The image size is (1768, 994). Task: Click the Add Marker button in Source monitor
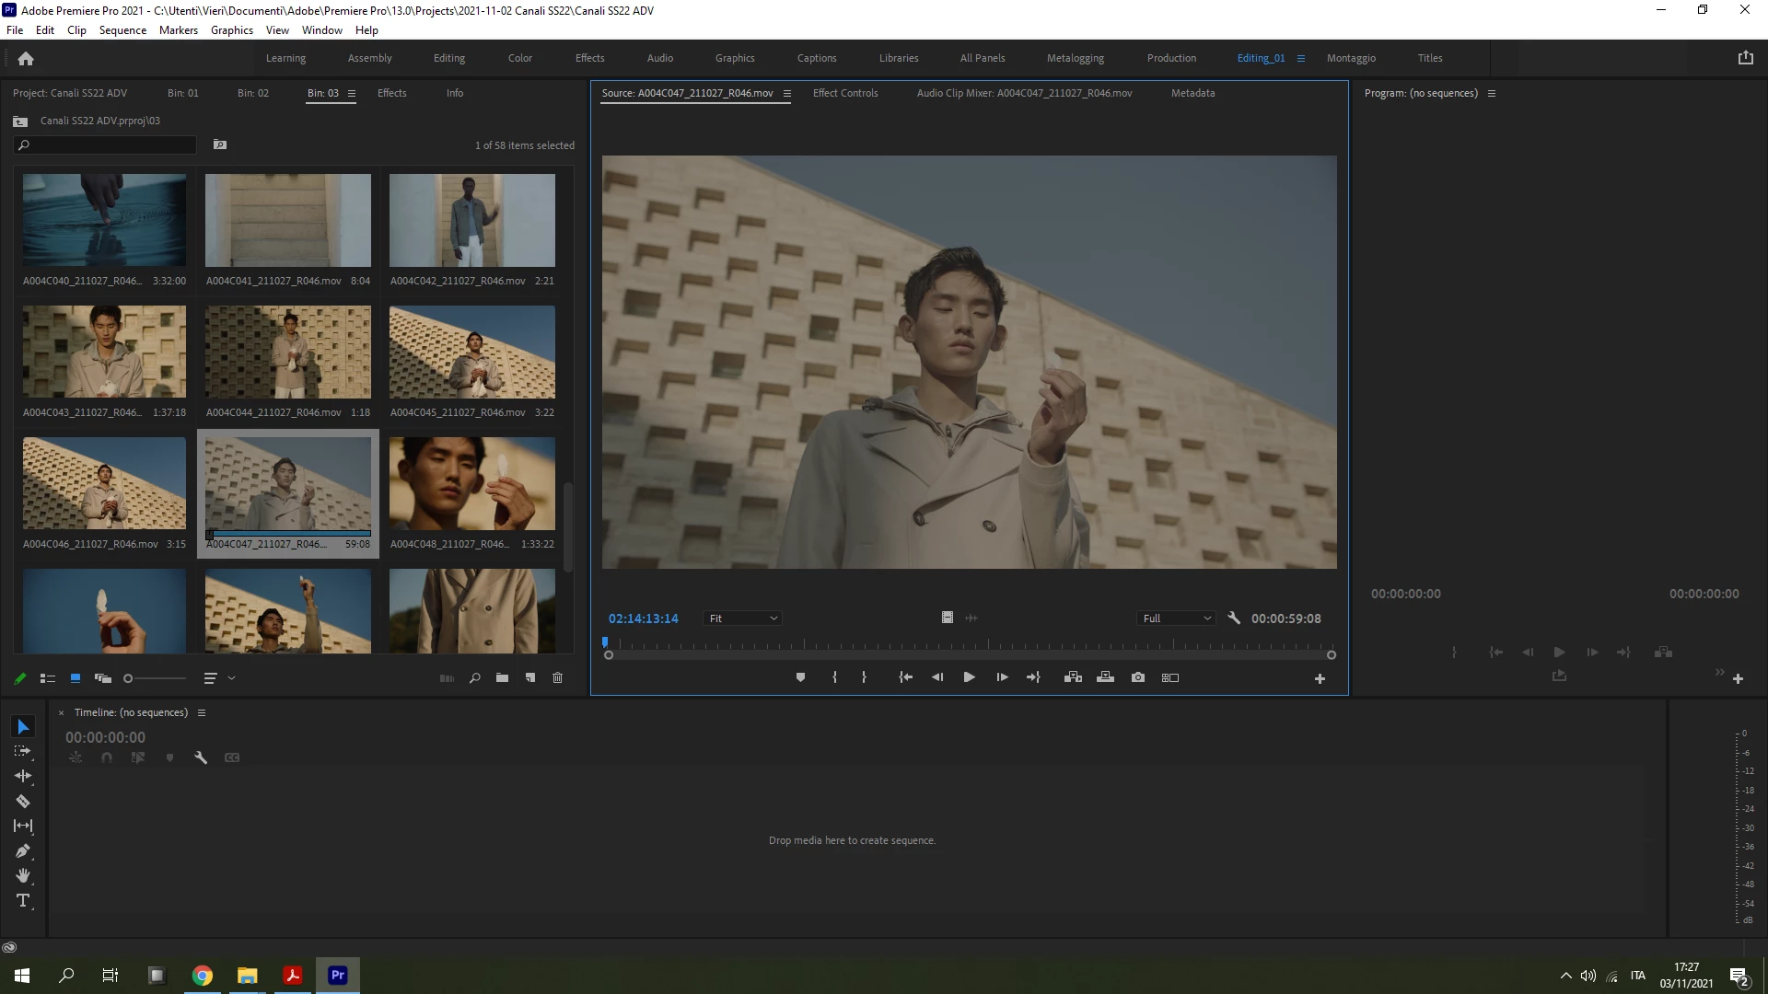pos(800,677)
